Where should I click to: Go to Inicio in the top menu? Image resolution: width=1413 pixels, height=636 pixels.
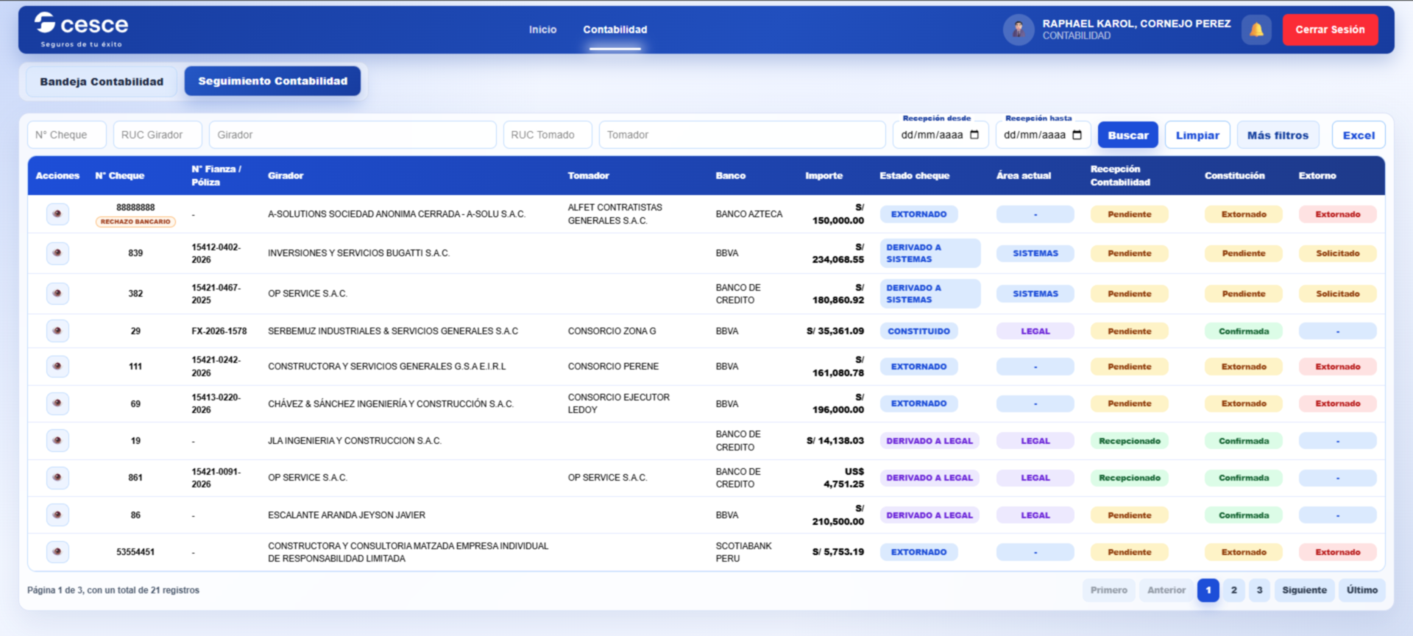[542, 29]
